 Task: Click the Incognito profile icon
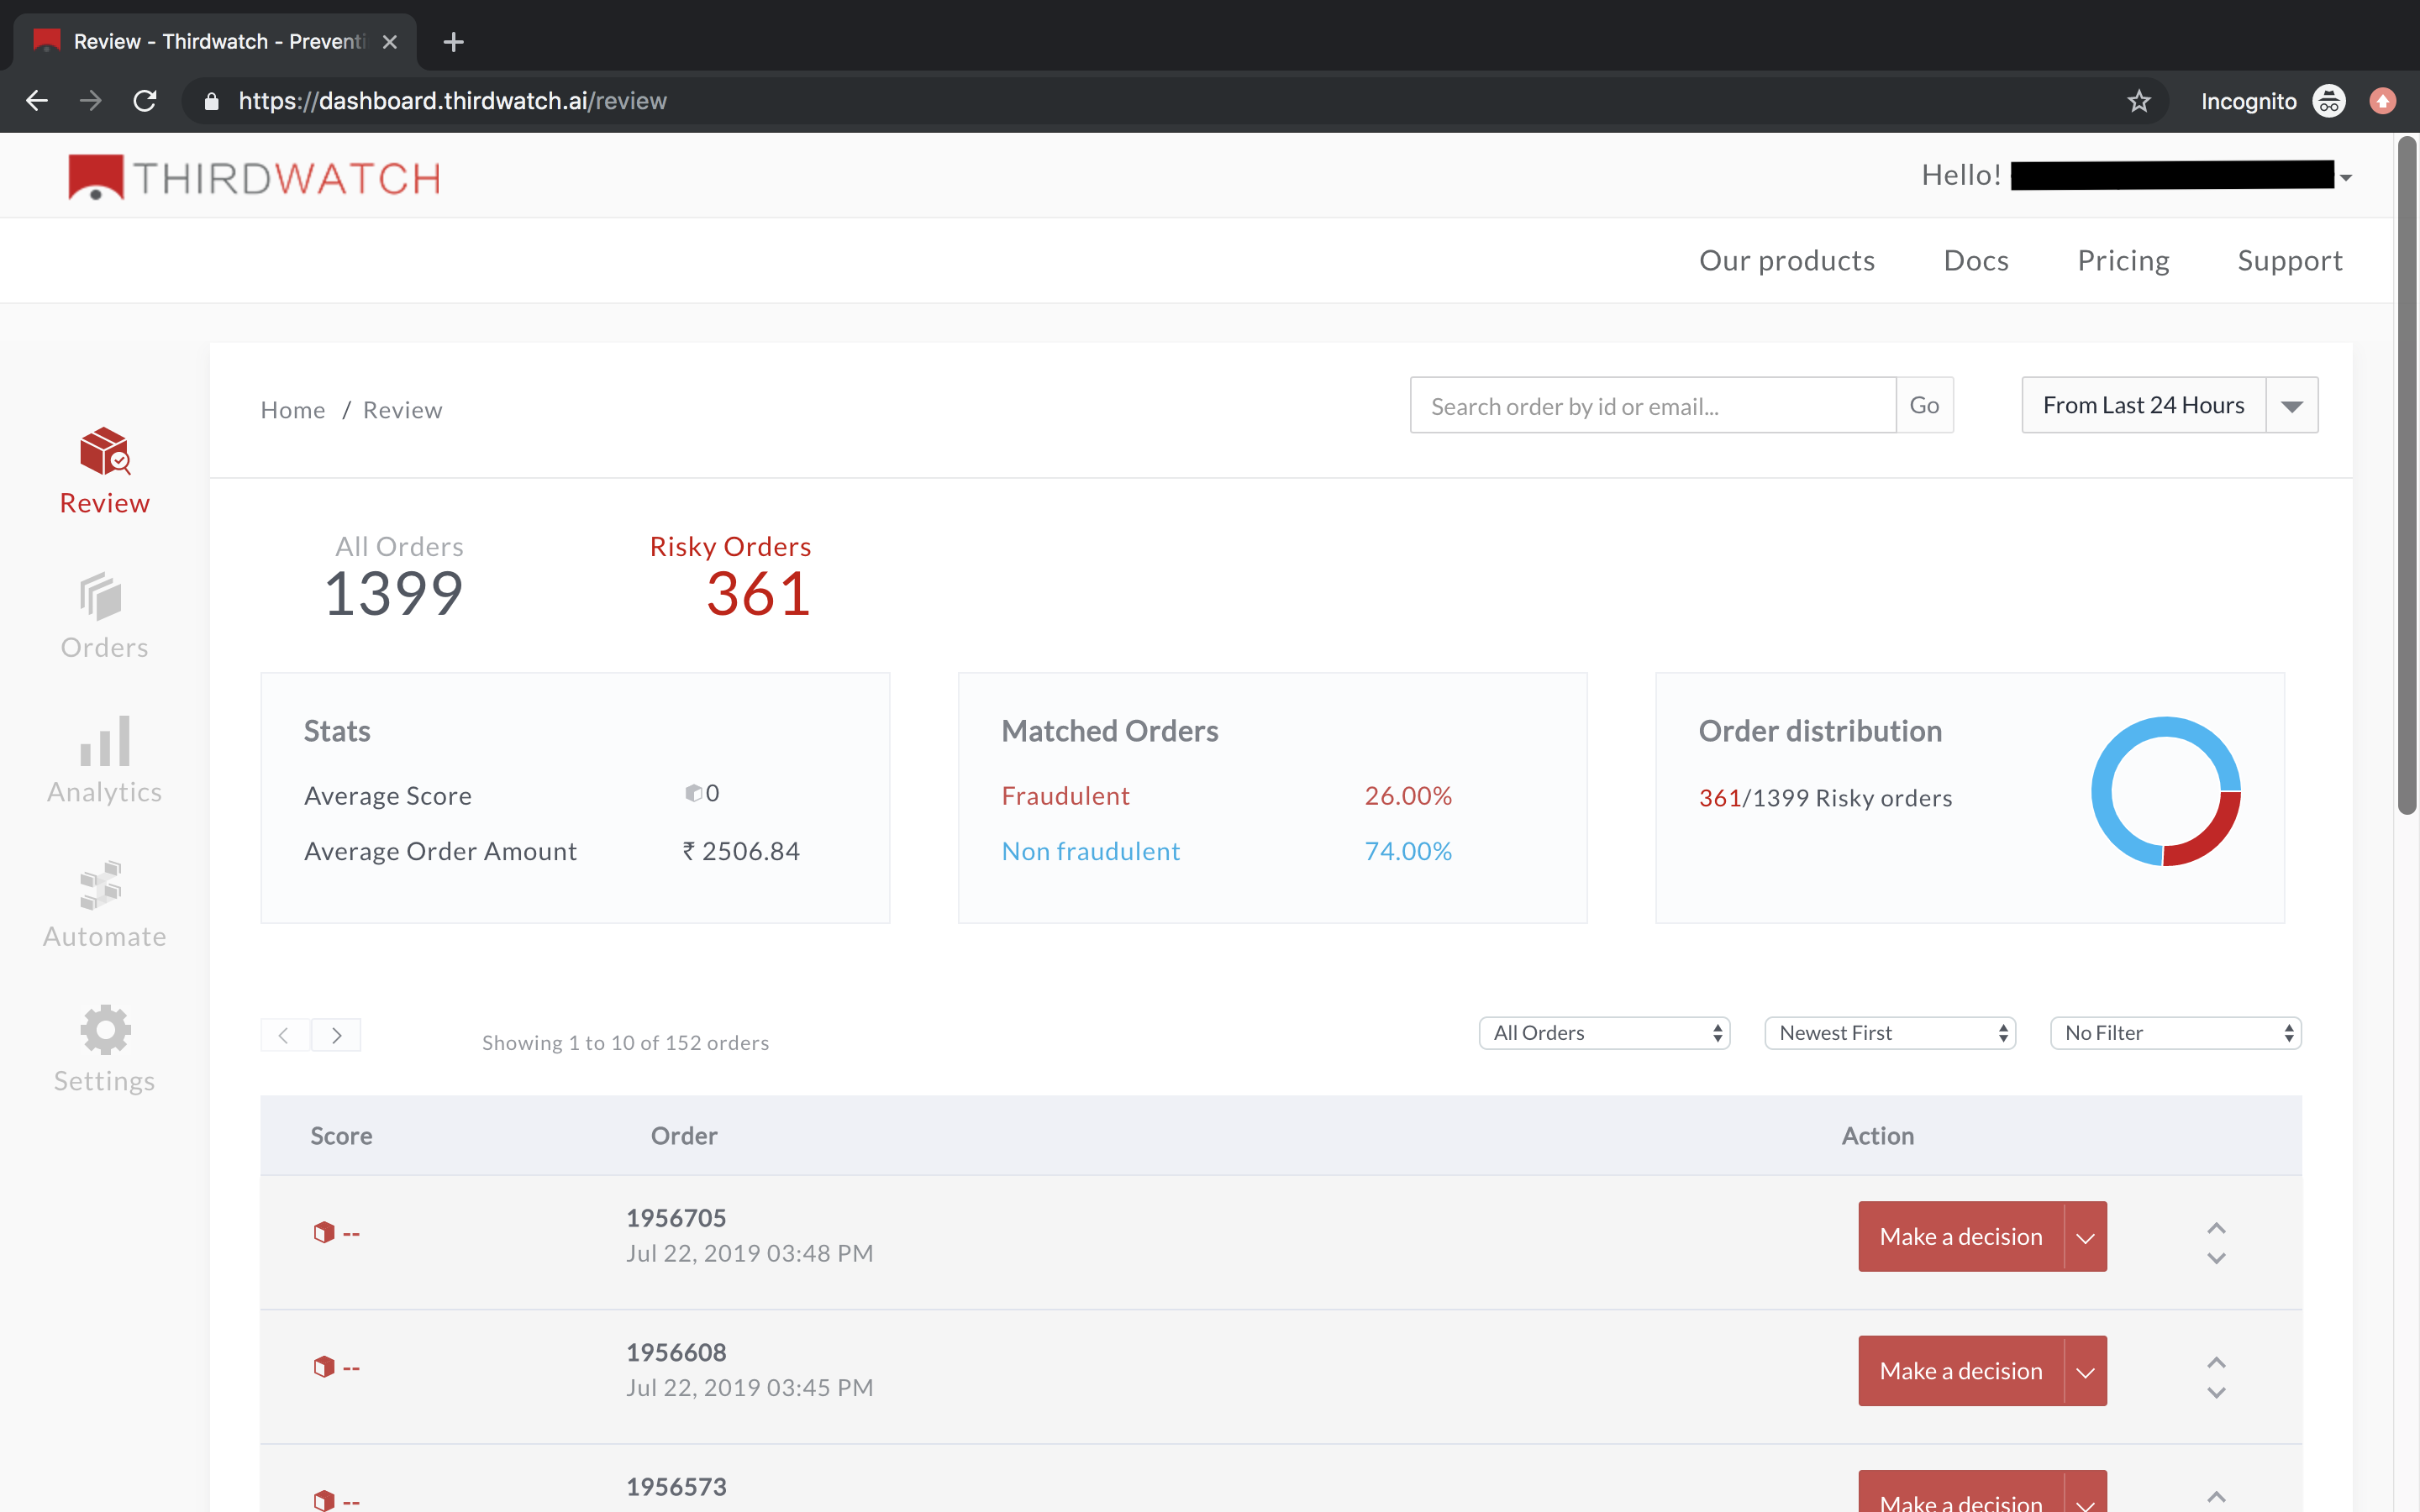(2329, 101)
